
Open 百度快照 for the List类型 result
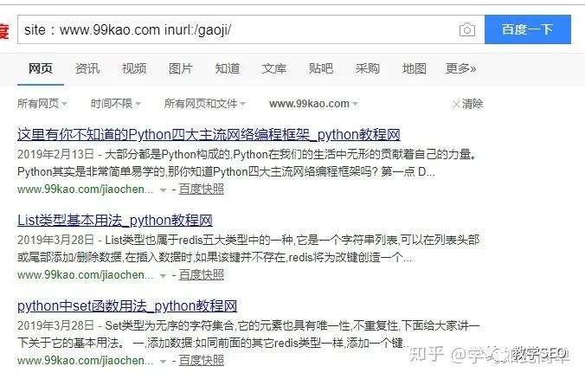[x=202, y=275]
